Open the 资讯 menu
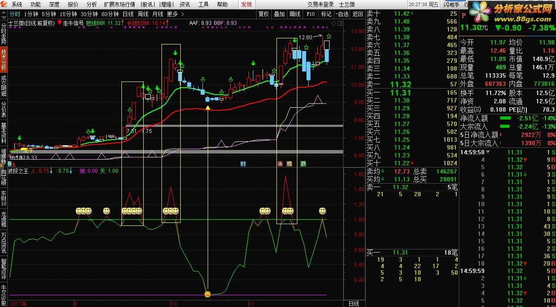556x307 pixels. point(185,4)
